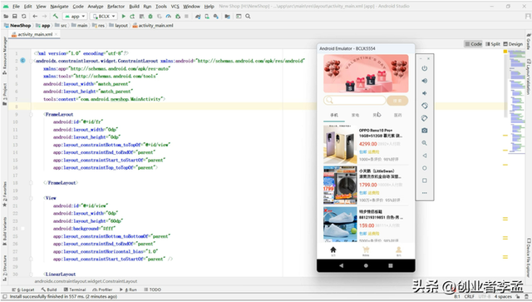Navigate back with the left arrow icon
The width and height of the screenshot is (532, 302).
coord(35,17)
